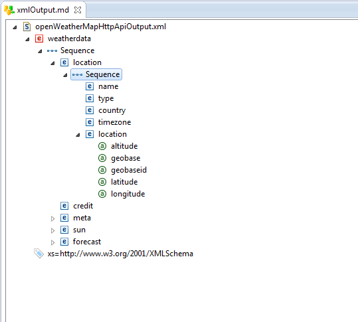
Task: Click the highlighted Sequence node's sequence icon
Action: 78,74
